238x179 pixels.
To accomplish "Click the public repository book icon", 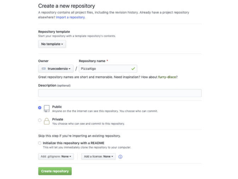I will [x=47, y=109].
